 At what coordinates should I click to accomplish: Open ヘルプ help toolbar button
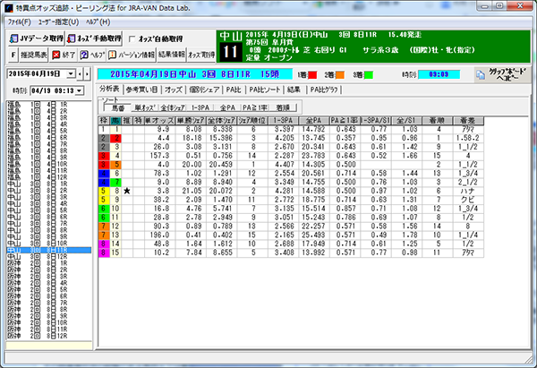point(92,55)
